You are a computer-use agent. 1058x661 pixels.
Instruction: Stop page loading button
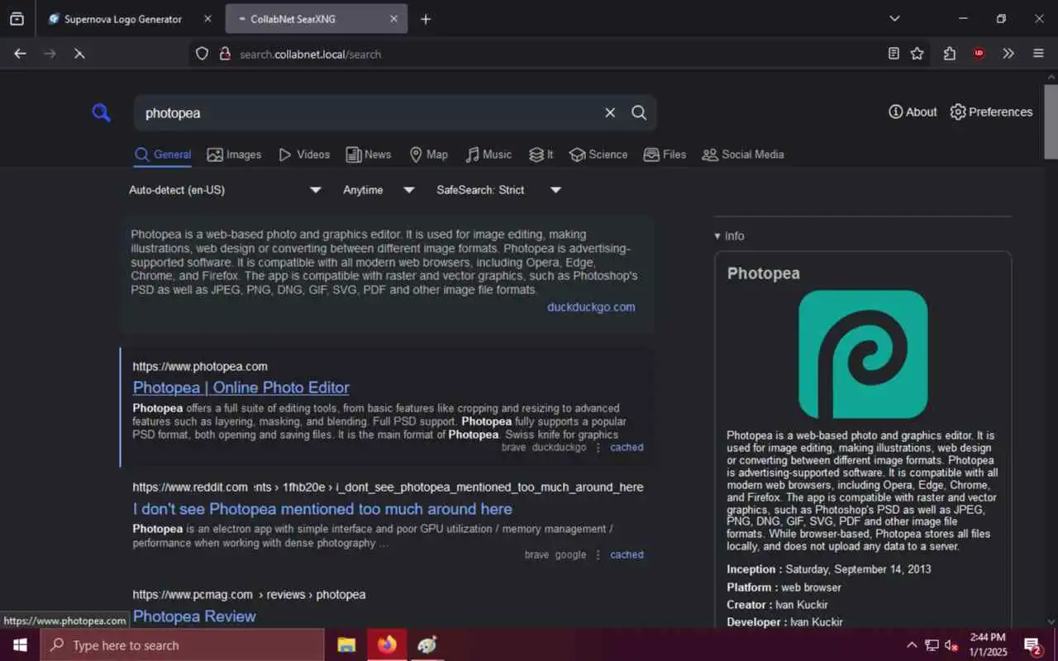pos(79,54)
